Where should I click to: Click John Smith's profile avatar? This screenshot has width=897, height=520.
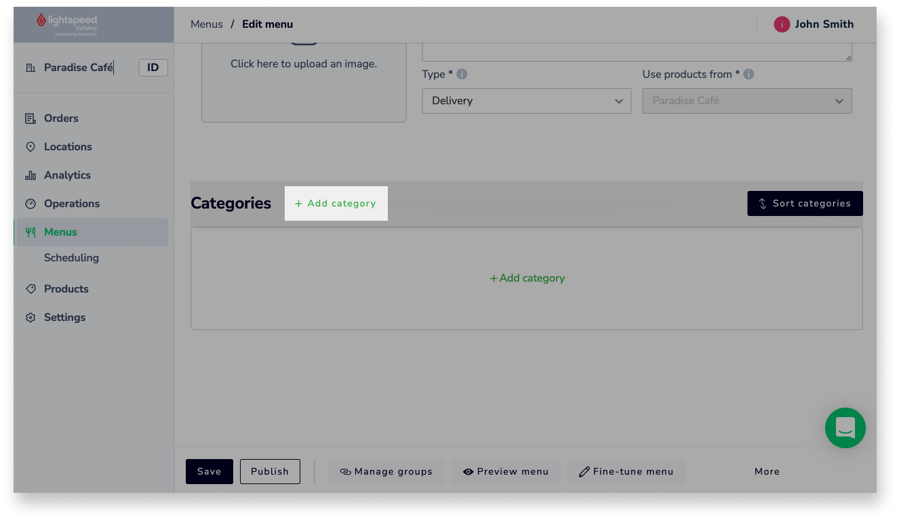(x=782, y=24)
